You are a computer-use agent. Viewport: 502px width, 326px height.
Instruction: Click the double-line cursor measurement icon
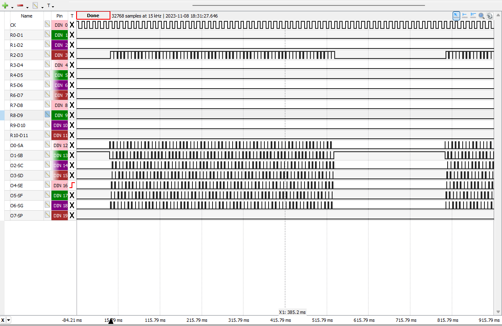click(473, 15)
